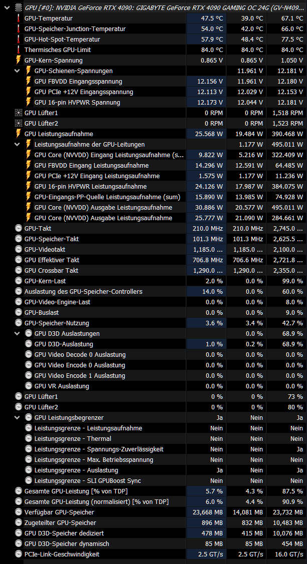Click lightning icon for GPU 16-pin HVPWR Spannung
Viewport: 307px width, 564px height.
(29, 102)
